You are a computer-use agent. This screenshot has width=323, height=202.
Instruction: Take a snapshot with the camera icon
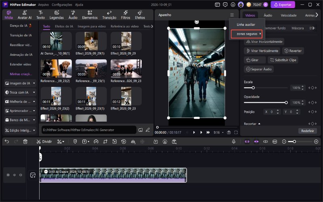229,133
